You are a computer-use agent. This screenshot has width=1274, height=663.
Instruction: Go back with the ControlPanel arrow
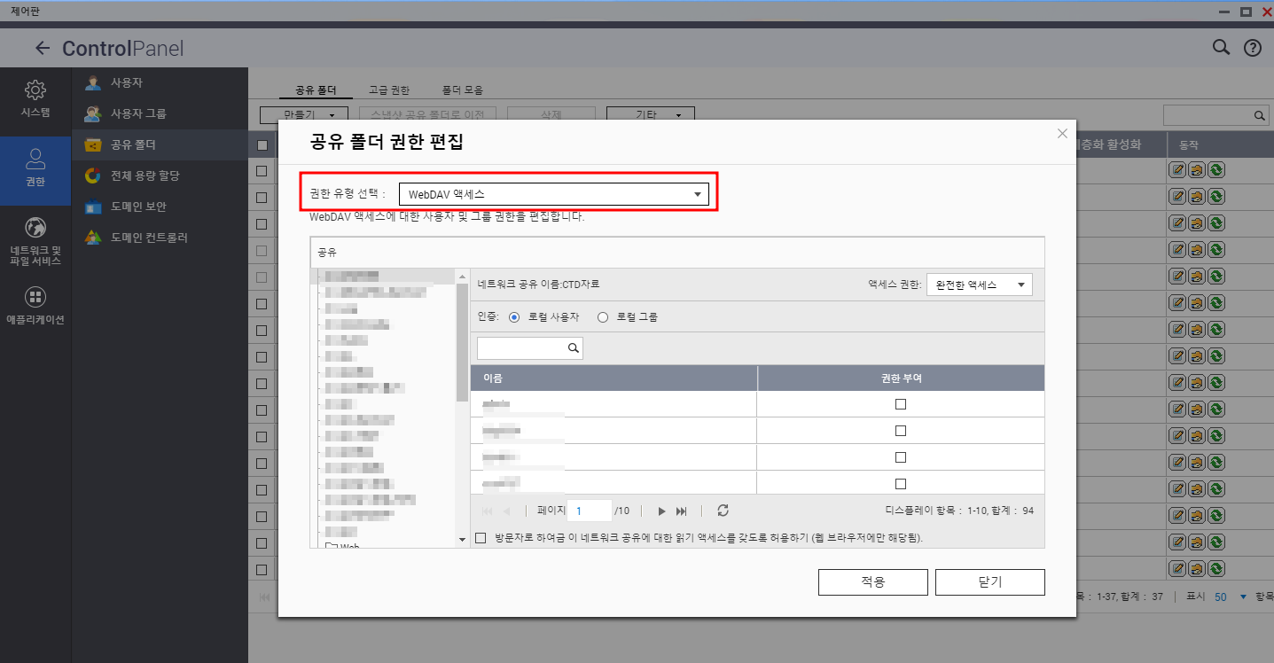[x=43, y=48]
